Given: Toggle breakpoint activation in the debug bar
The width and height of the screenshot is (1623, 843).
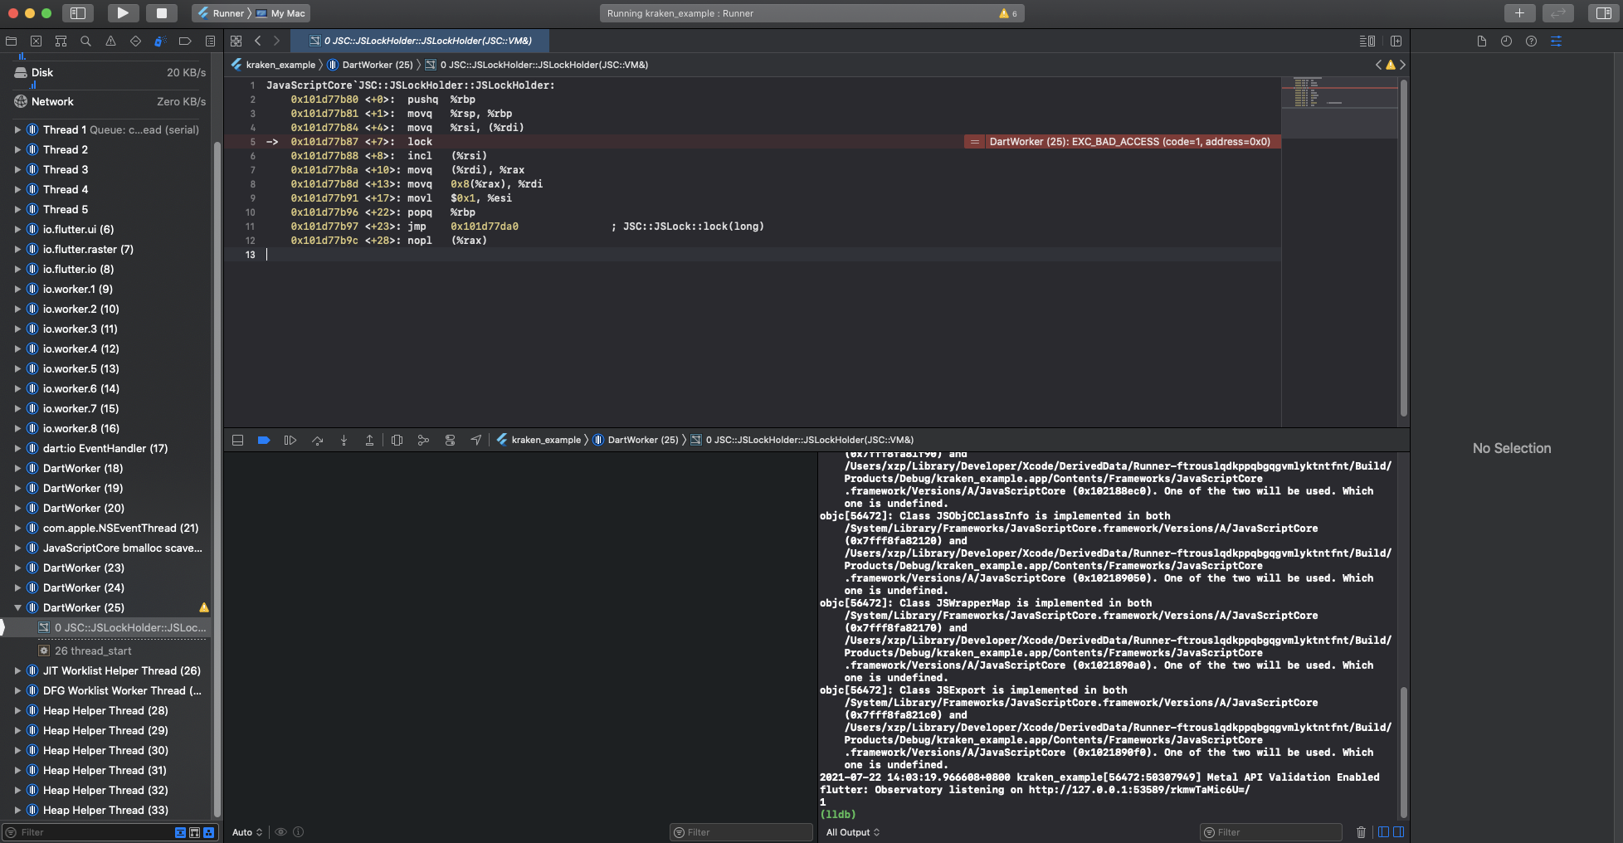Looking at the screenshot, I should pos(263,440).
